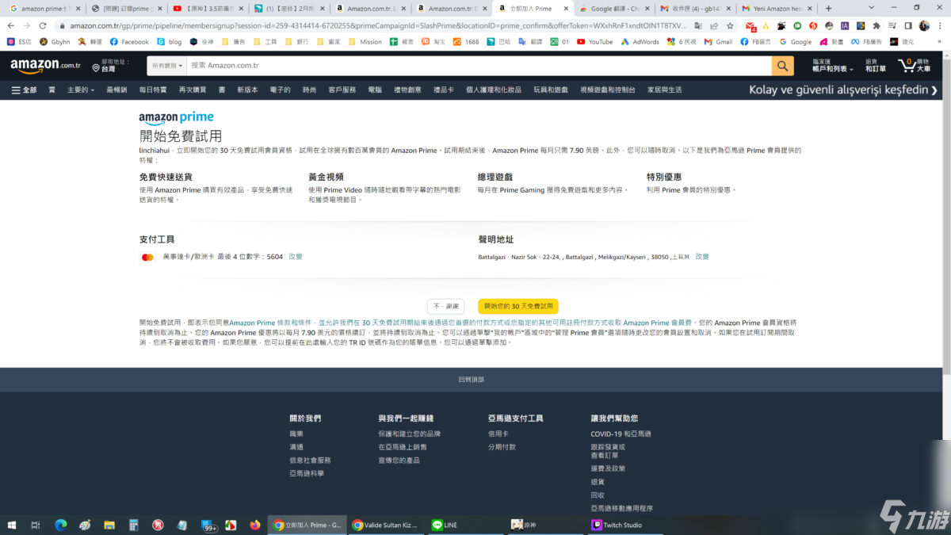951x535 pixels.
Task: Open the Mission bookmark folder
Action: click(365, 41)
